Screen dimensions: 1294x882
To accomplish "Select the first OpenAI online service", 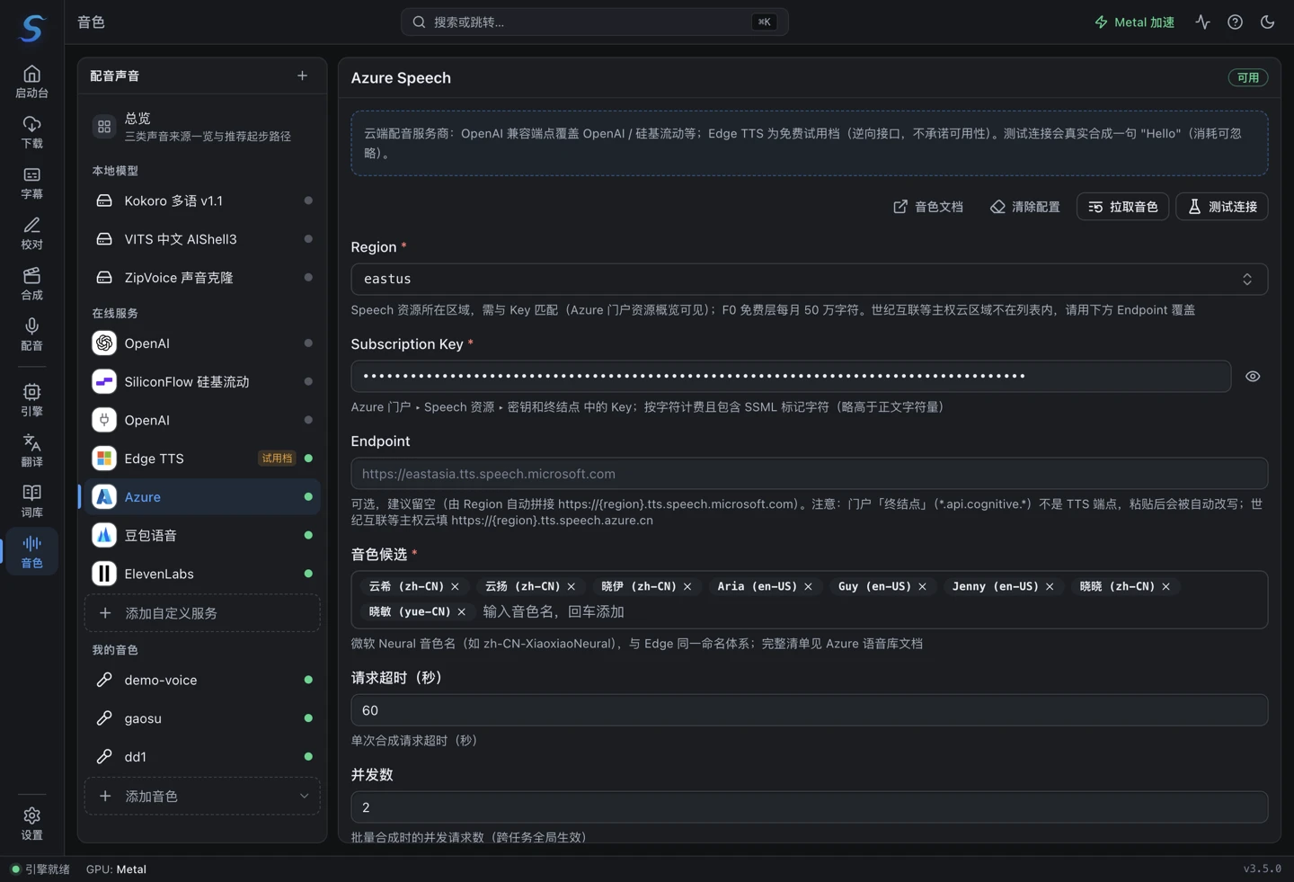I will pos(202,343).
